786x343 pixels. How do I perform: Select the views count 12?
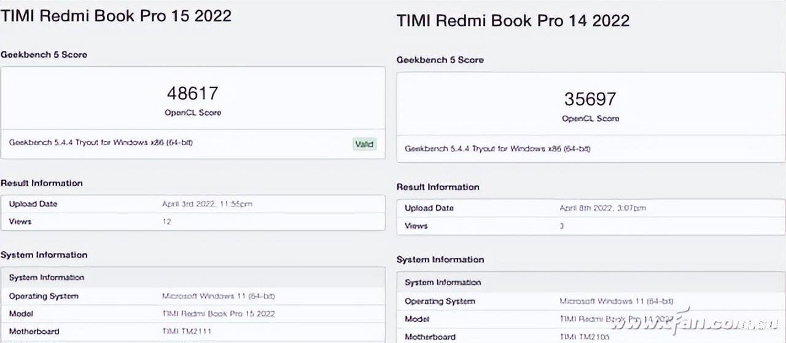pos(167,221)
